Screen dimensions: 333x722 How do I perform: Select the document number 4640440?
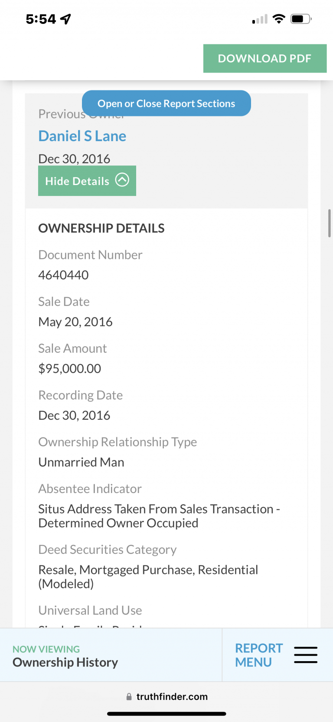pyautogui.click(x=63, y=275)
